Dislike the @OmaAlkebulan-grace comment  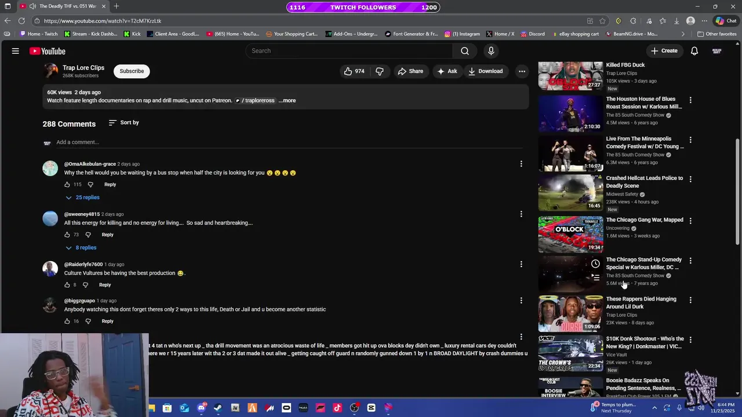(90, 185)
